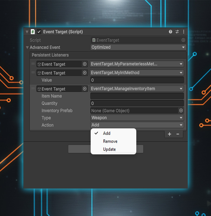Image resolution: width=211 pixels, height=216 pixels.
Task: Click the Value label
Action: pyautogui.click(x=47, y=80)
